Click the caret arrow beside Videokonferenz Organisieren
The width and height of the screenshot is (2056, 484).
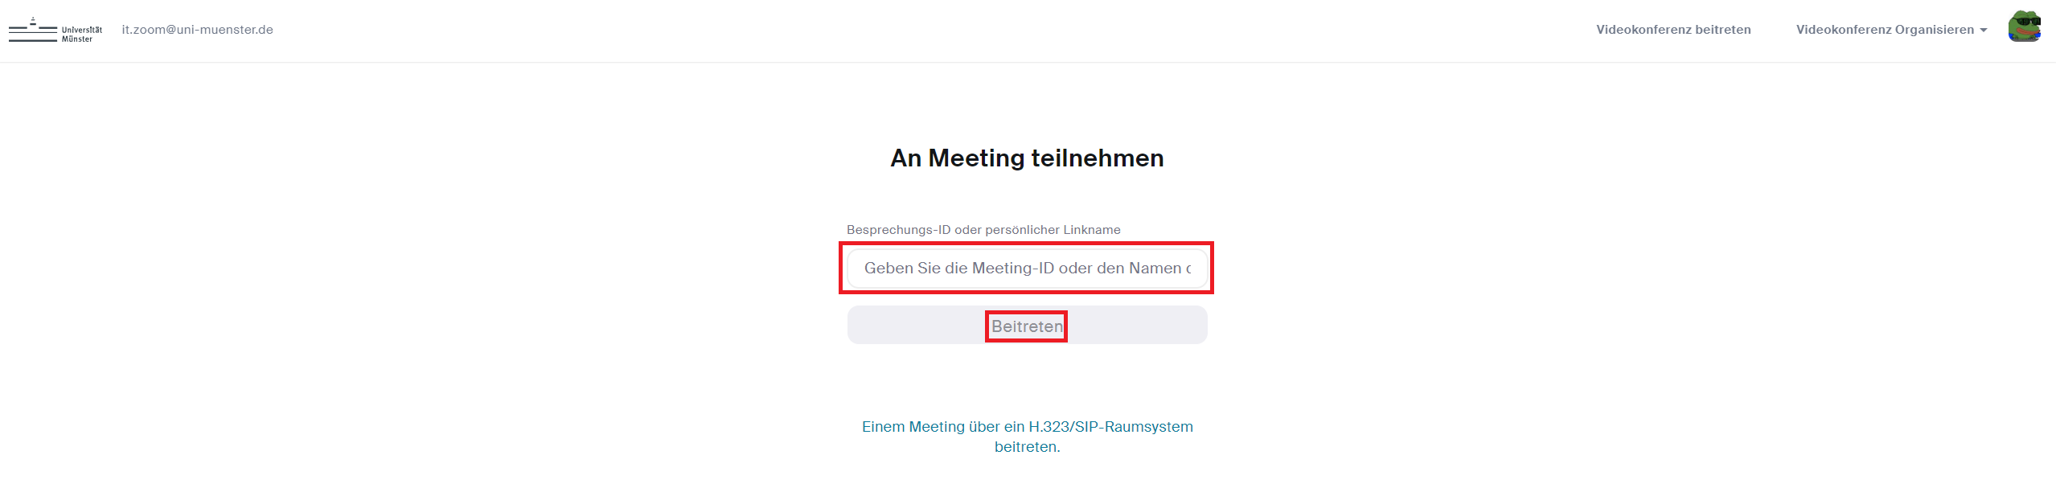(1984, 31)
